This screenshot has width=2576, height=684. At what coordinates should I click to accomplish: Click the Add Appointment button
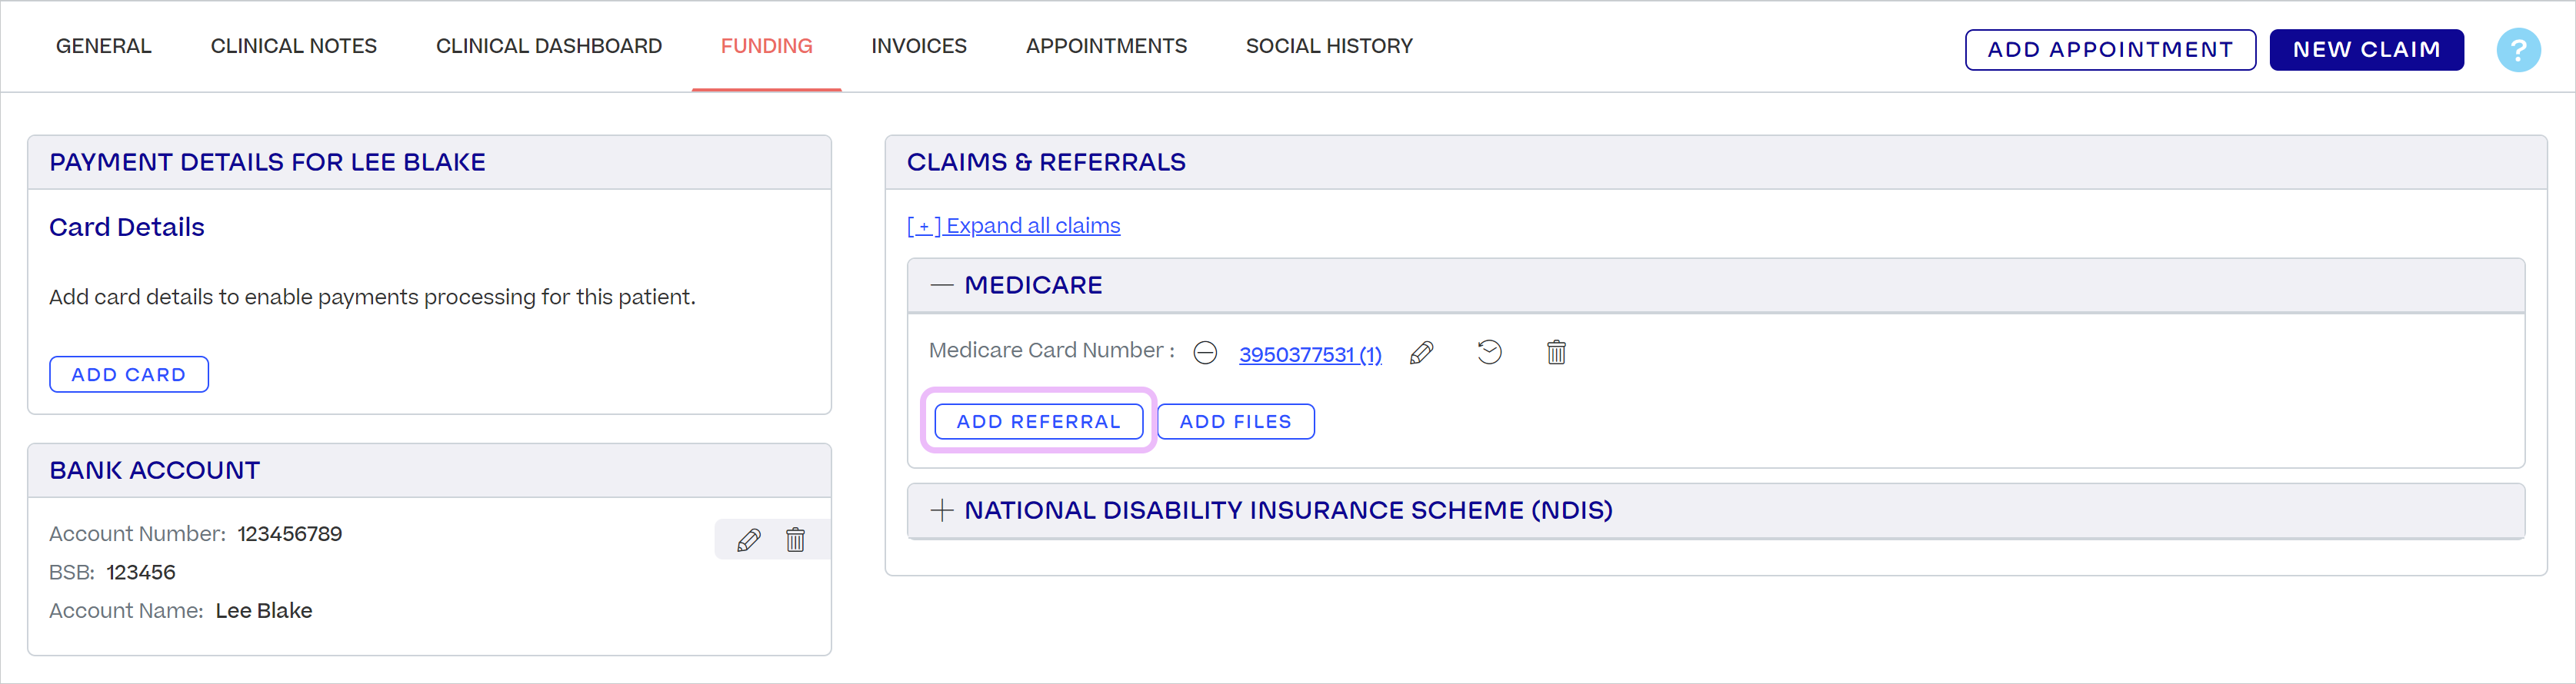[x=2109, y=50]
